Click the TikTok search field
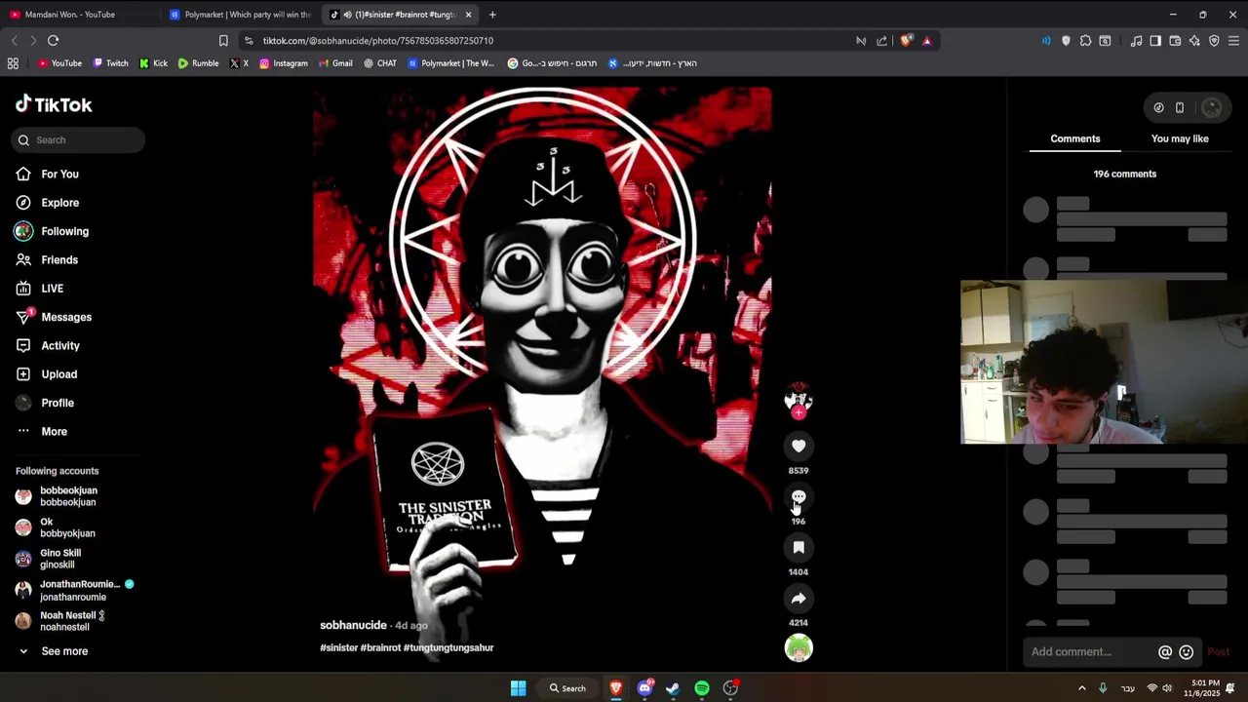 click(x=78, y=140)
